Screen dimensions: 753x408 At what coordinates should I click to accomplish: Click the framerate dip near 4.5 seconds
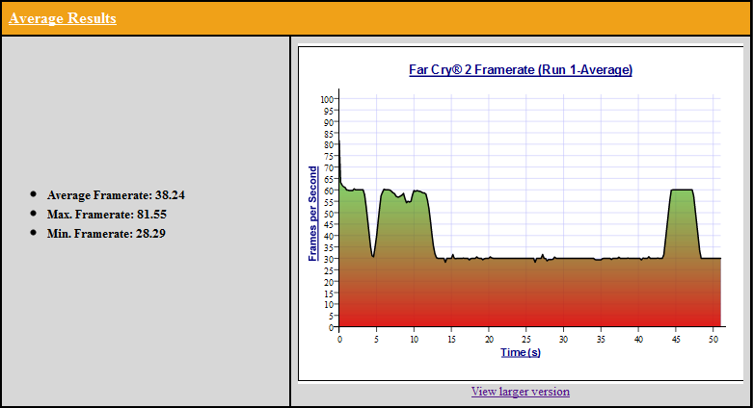tap(373, 255)
